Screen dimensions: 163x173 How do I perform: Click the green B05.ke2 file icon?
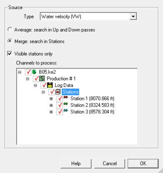coord(34,72)
